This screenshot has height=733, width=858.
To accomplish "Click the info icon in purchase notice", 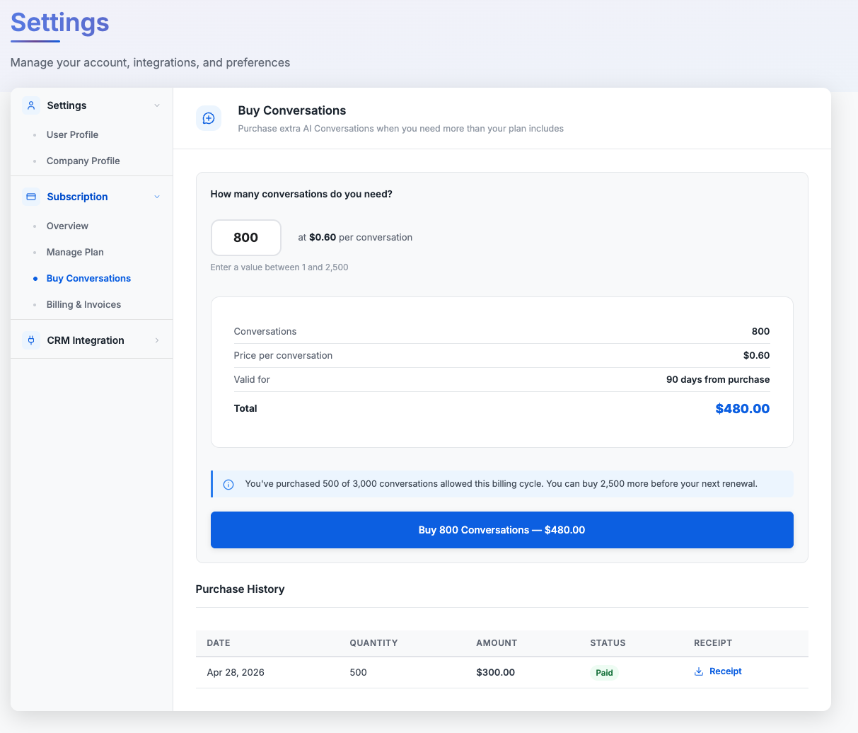I will pos(228,485).
